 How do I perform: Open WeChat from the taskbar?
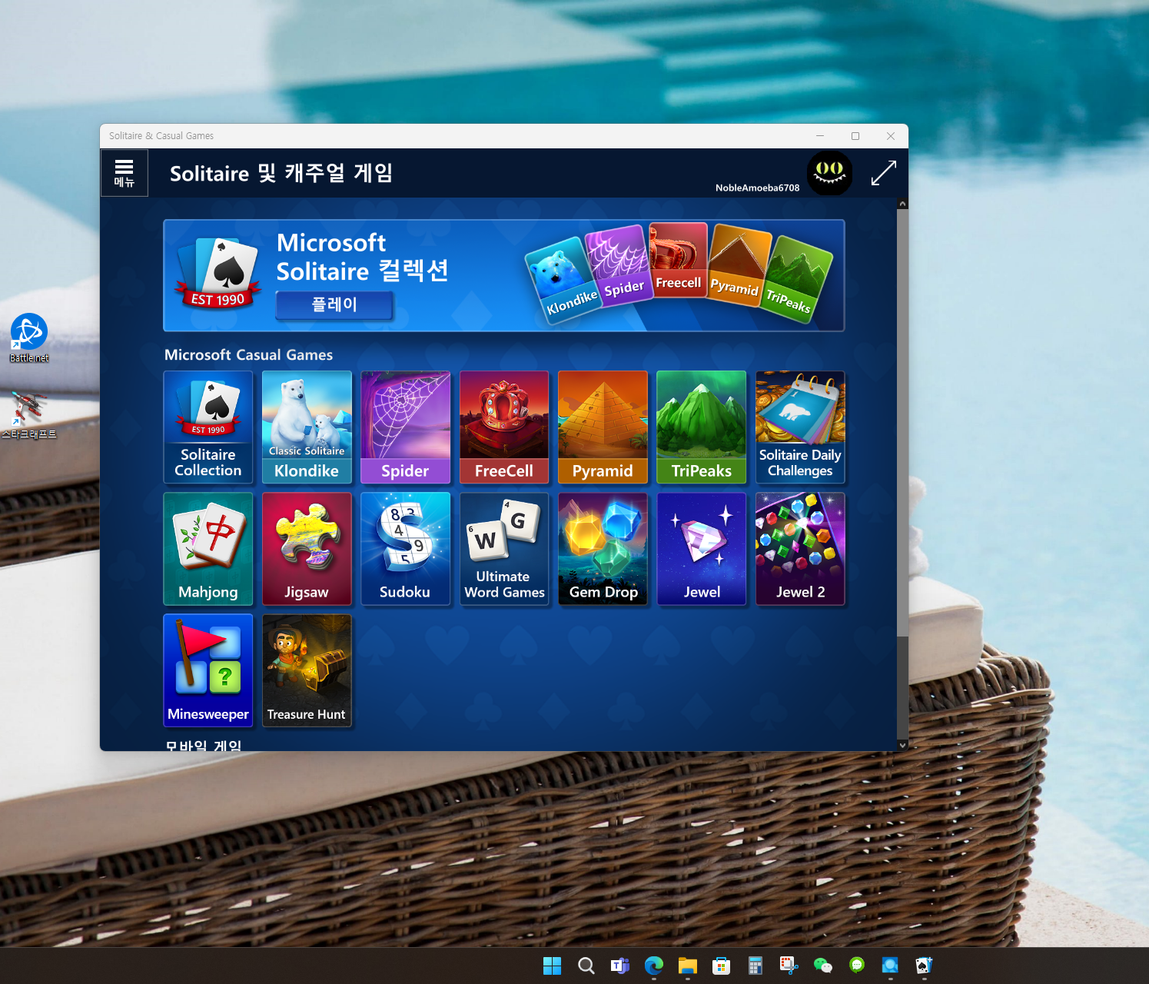(822, 966)
